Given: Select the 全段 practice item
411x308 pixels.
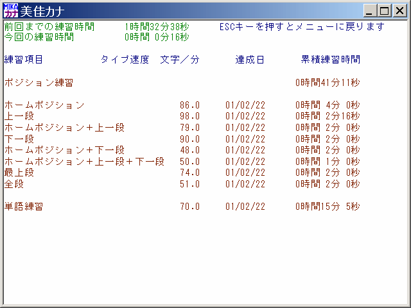Looking at the screenshot, I should (x=14, y=184).
